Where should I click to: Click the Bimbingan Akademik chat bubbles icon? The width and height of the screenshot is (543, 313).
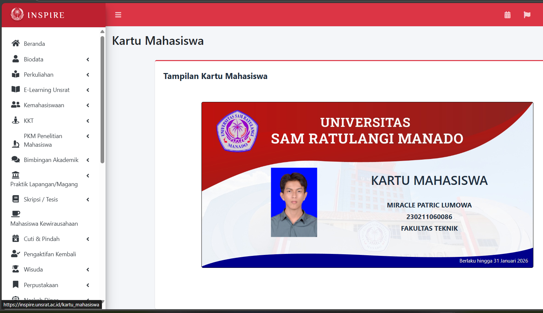point(16,159)
